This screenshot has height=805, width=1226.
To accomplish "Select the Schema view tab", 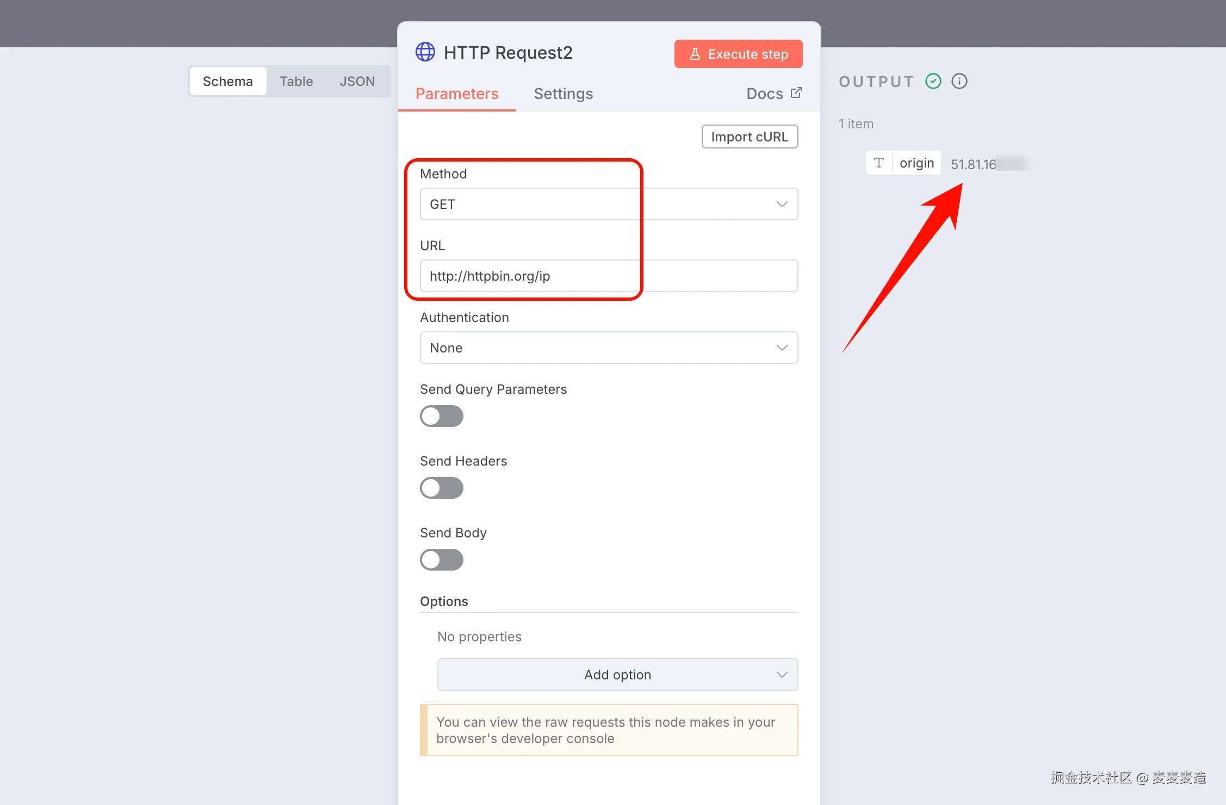I will (x=227, y=81).
